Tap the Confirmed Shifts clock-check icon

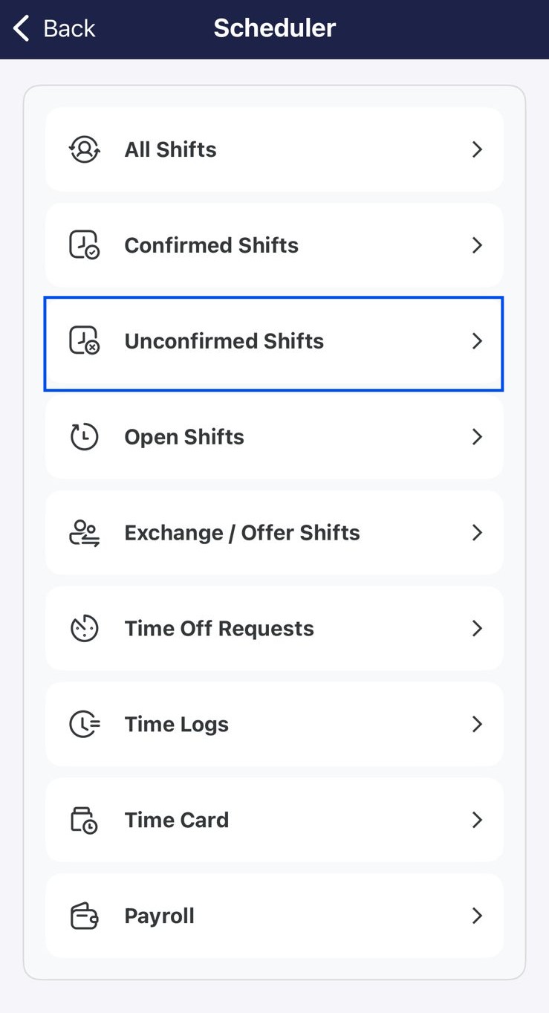85,245
